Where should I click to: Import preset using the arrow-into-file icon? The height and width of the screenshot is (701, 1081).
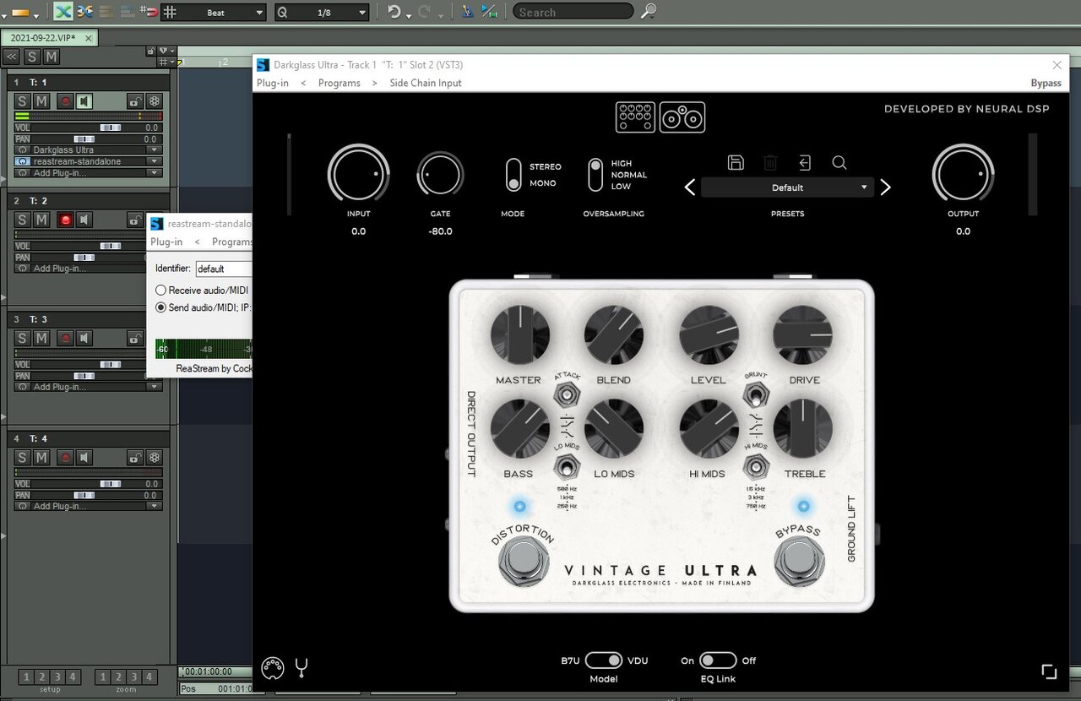tap(805, 163)
